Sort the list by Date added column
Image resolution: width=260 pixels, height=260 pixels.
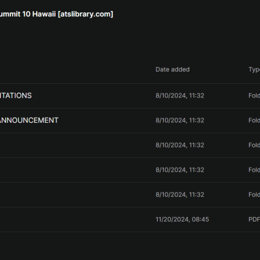click(172, 70)
